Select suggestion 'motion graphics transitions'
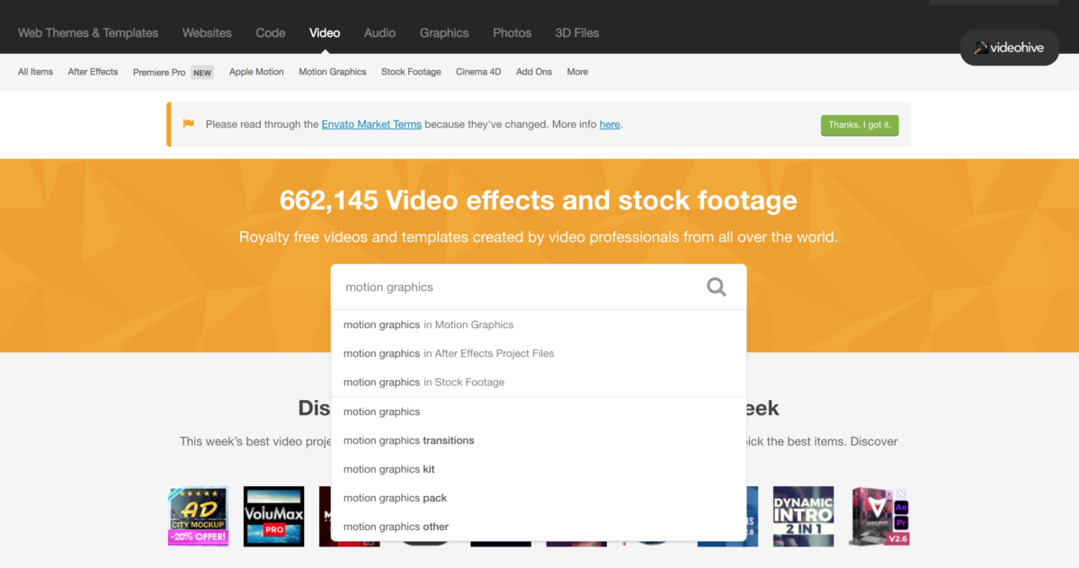Viewport: 1079px width, 568px height. tap(539, 440)
